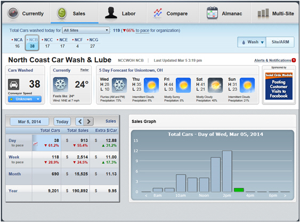Select the NCB site
The image size is (300, 222).
pos(32,43)
